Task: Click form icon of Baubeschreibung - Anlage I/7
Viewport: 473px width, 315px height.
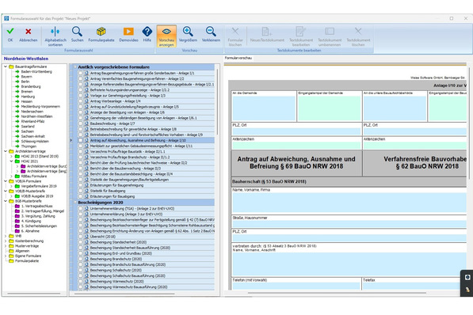Action: tap(86, 123)
